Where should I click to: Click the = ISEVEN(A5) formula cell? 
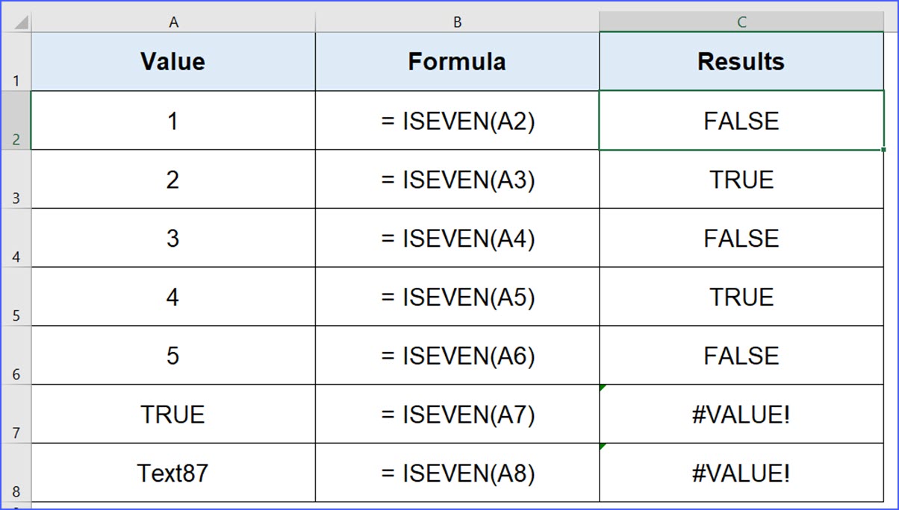click(x=456, y=297)
